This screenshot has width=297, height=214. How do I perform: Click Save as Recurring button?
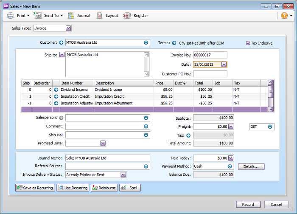35,188
